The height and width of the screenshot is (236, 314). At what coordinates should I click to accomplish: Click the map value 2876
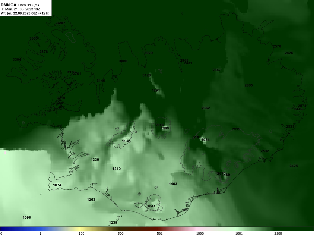point(44,52)
